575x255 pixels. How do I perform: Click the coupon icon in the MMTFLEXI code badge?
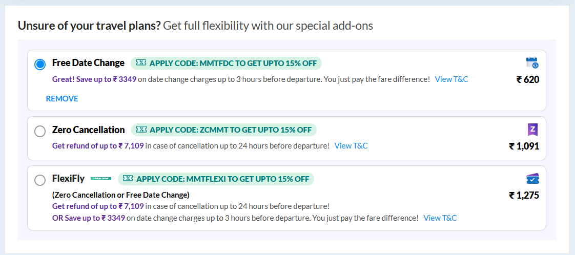tap(128, 179)
